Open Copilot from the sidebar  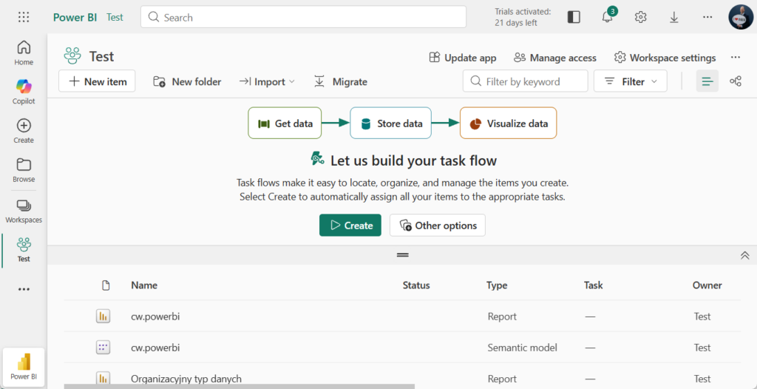(x=24, y=92)
